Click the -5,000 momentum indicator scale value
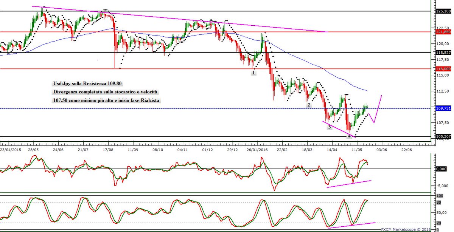 coord(442,185)
